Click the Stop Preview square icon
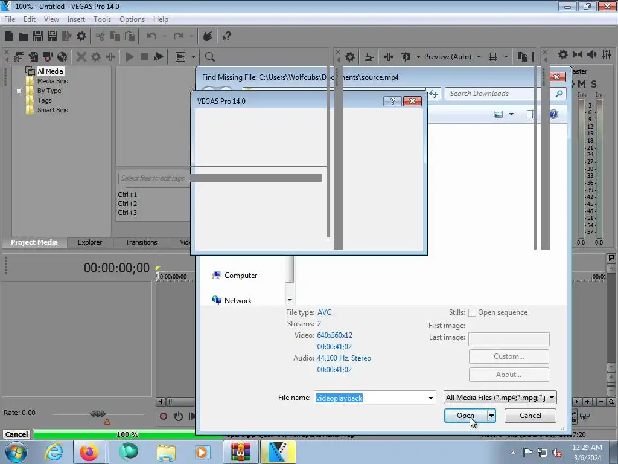Screen dimensions: 618x464 [x=144, y=57]
